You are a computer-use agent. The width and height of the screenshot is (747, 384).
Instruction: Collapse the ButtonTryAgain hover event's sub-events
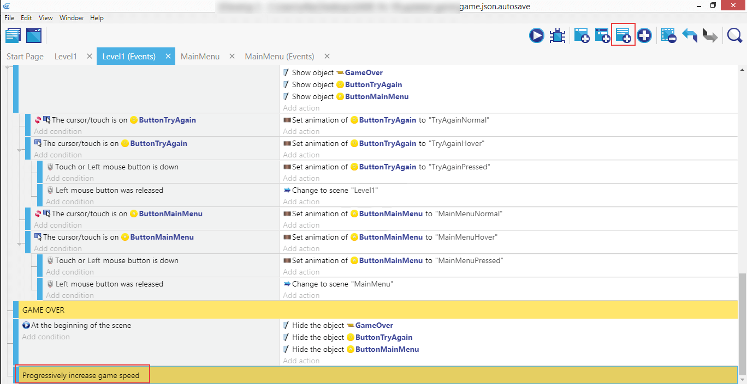click(20, 150)
